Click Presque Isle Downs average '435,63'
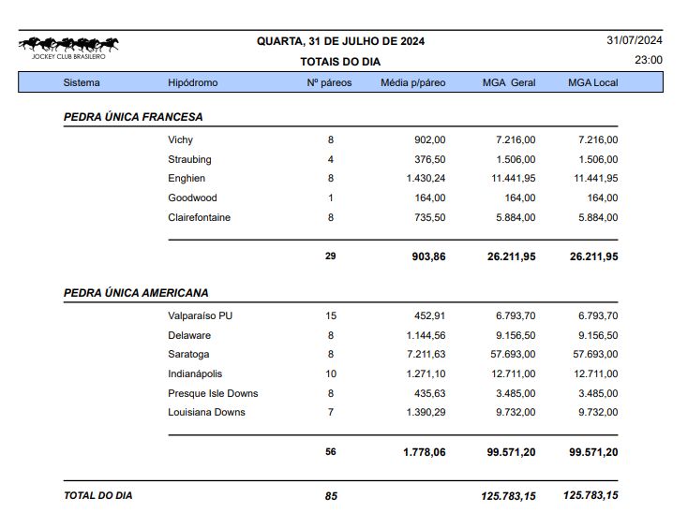 pos(429,393)
